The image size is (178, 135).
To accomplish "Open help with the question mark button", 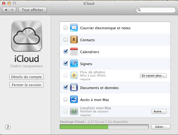I will [x=8, y=127].
